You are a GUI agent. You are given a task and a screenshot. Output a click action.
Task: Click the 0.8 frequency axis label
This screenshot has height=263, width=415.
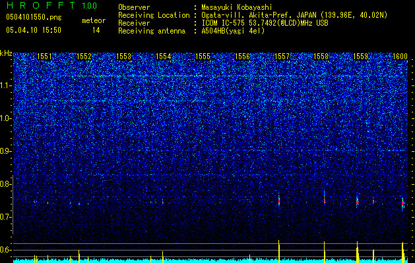click(x=5, y=184)
